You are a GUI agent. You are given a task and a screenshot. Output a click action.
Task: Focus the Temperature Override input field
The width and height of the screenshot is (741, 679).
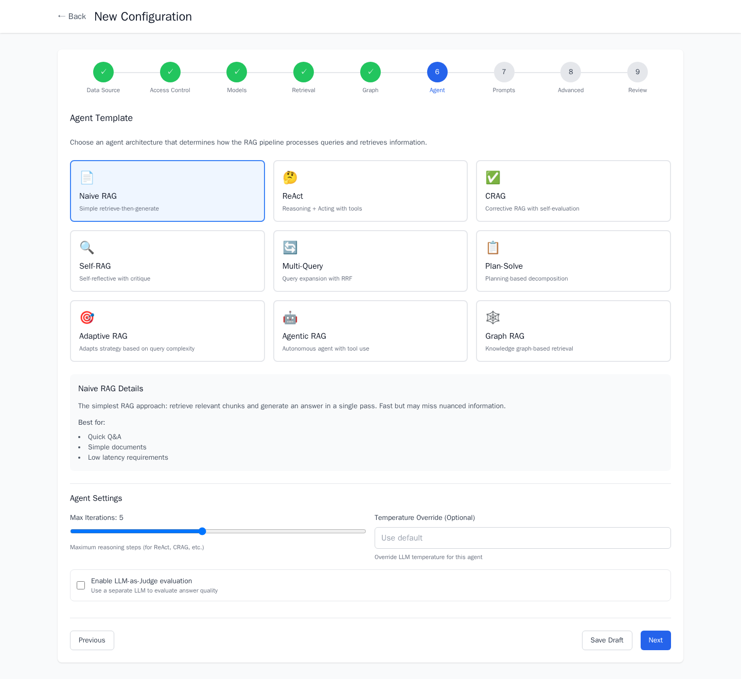523,538
